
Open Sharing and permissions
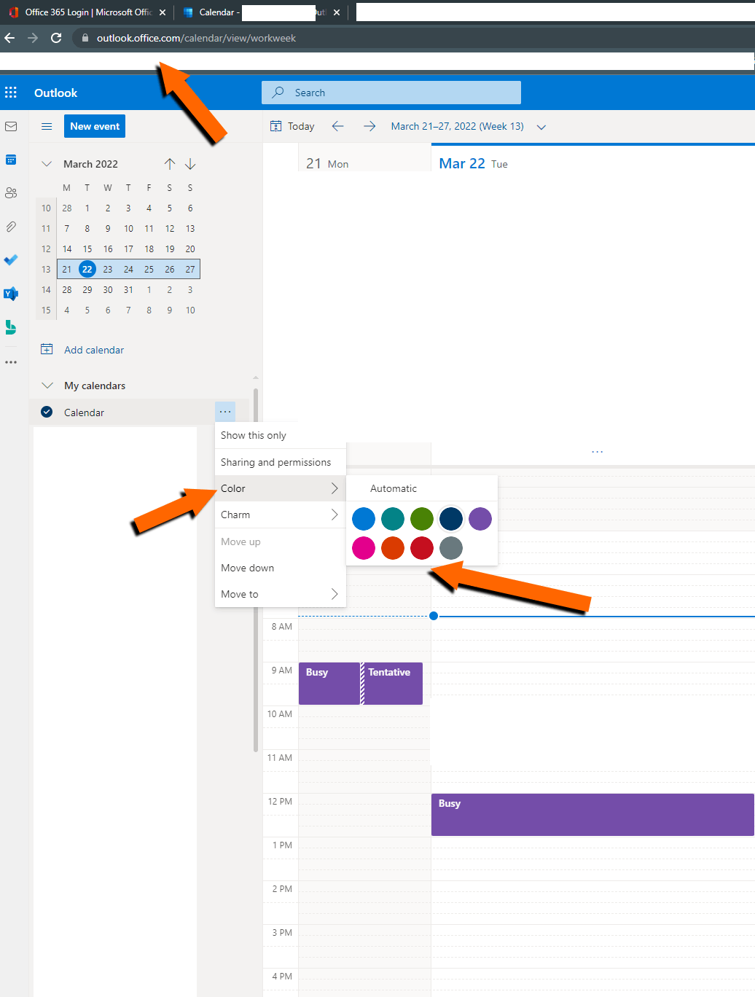(280, 462)
